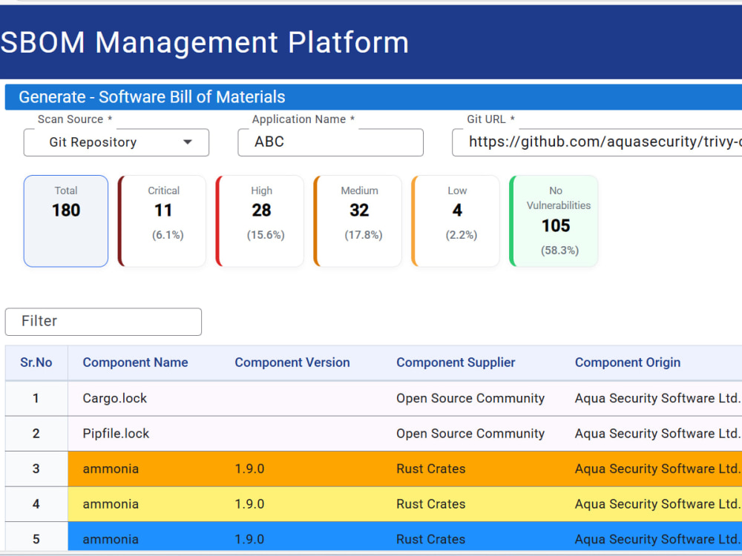Click serial number 1 cell
The image size is (742, 556).
click(36, 398)
